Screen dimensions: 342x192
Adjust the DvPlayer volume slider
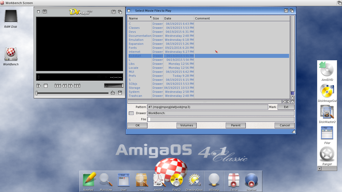(x=114, y=86)
